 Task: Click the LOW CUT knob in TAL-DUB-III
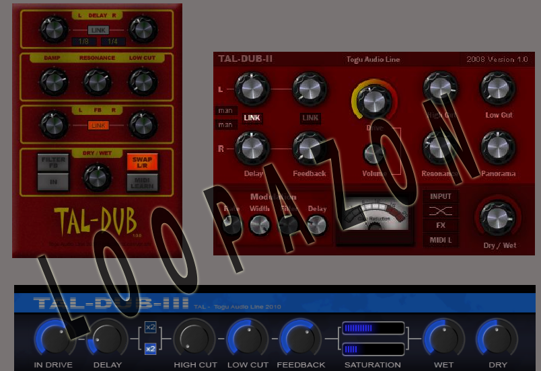coord(247,338)
